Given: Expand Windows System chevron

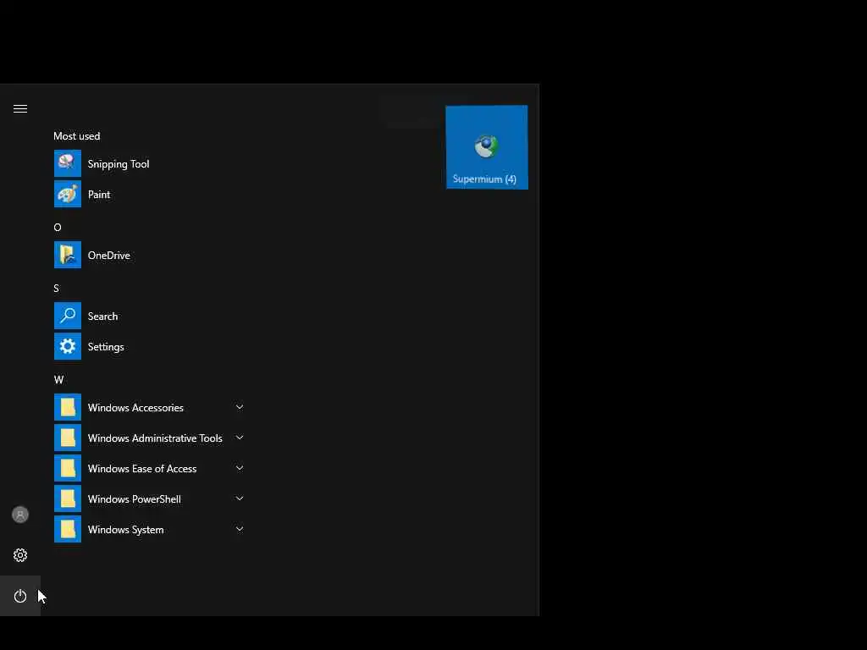Looking at the screenshot, I should pos(240,529).
